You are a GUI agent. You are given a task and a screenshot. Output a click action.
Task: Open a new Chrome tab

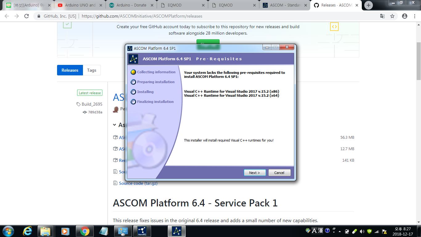coord(369,5)
